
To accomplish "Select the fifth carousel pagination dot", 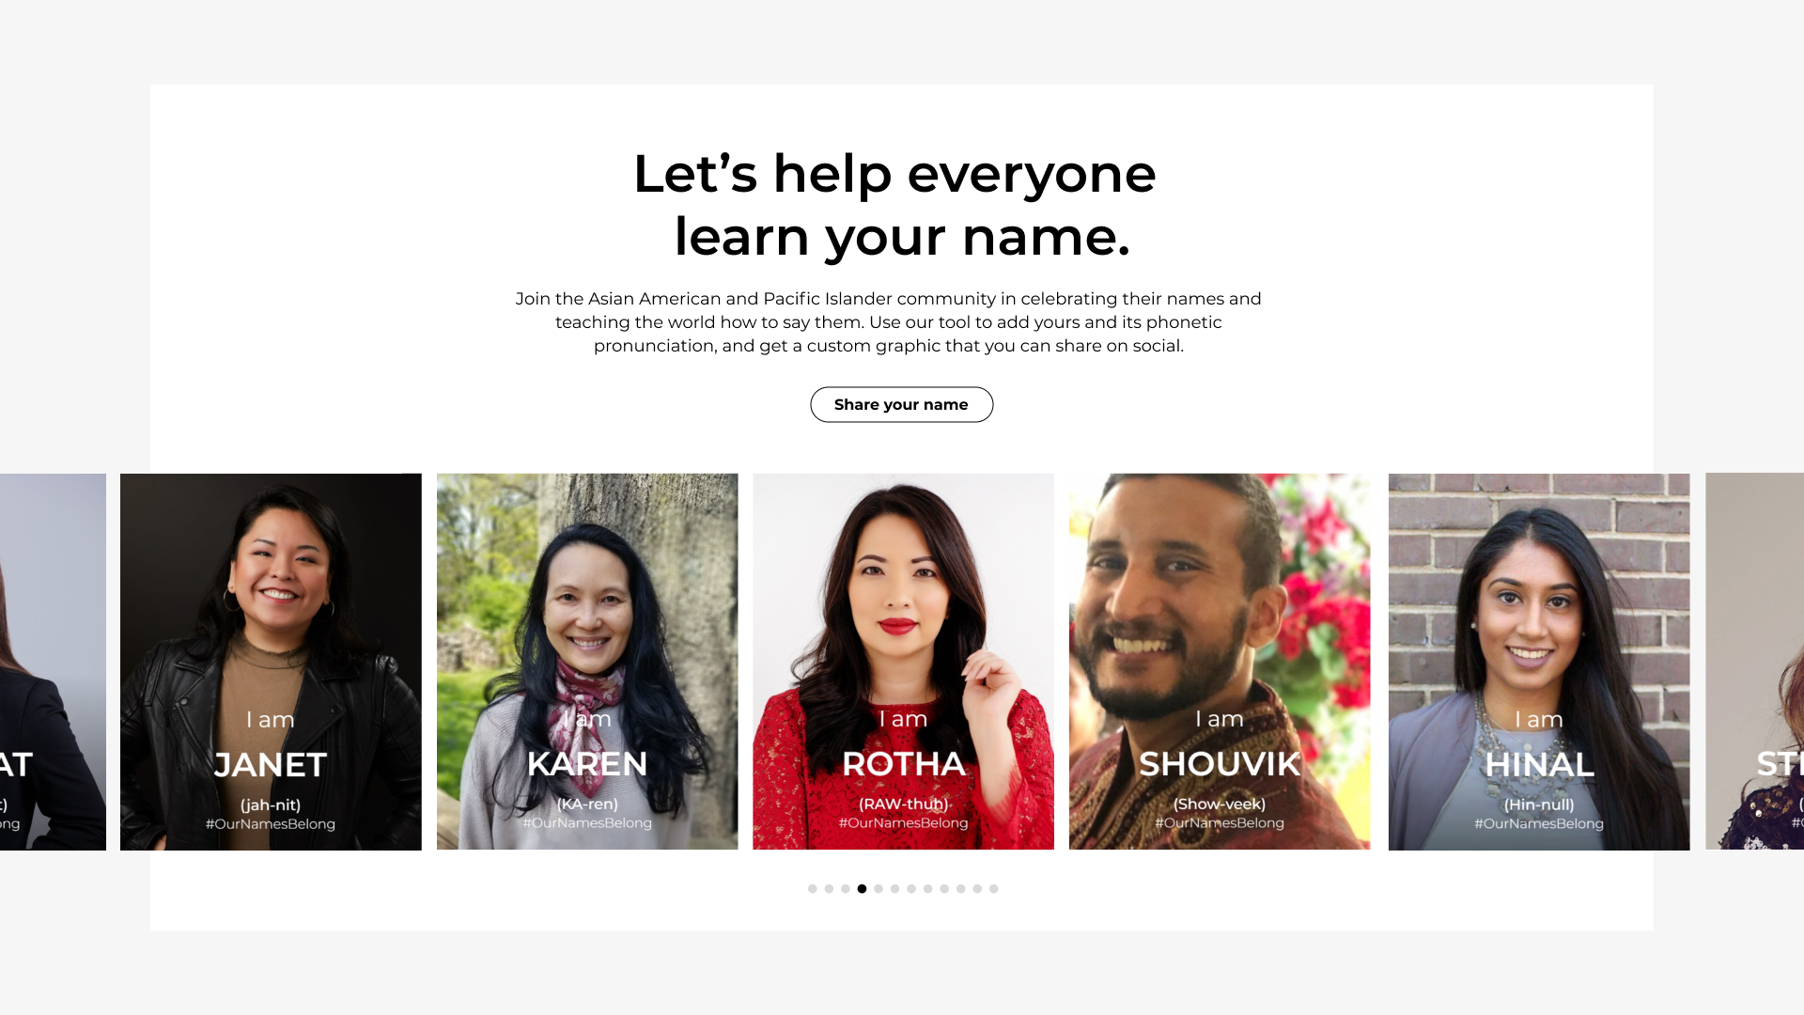I will coord(879,888).
